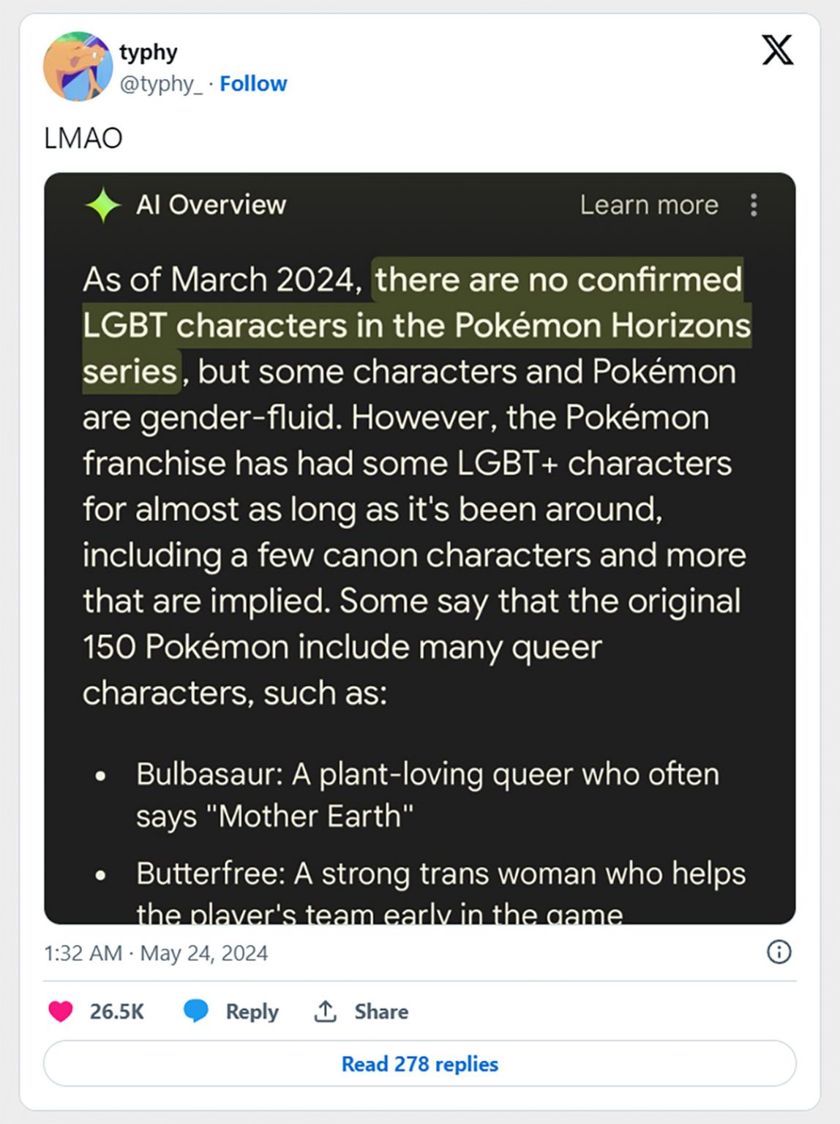This screenshot has height=1124, width=840.
Task: Click the X logo in the top corner
Action: pyautogui.click(x=778, y=51)
